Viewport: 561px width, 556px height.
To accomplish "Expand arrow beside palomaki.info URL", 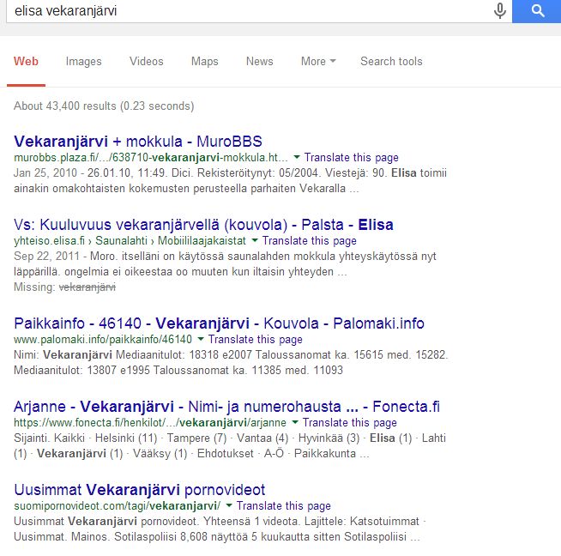I will point(201,338).
